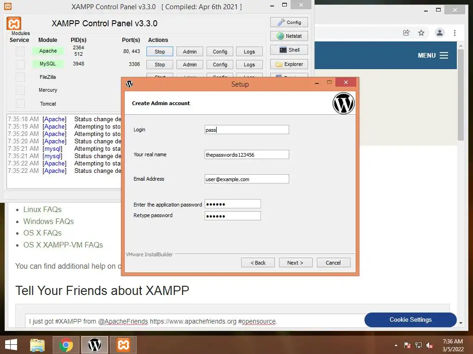This screenshot has width=473, height=354.
Task: Click the share icon in the browser toolbar
Action: click(x=406, y=33)
